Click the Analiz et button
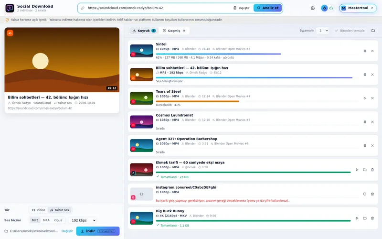382x239 pixels. click(x=267, y=8)
